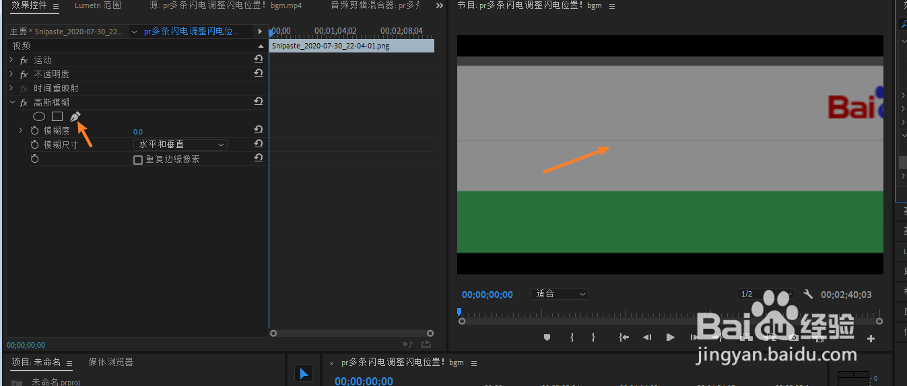Switch to the 项目: 未命名 tab
This screenshot has width=907, height=386.
tap(36, 362)
